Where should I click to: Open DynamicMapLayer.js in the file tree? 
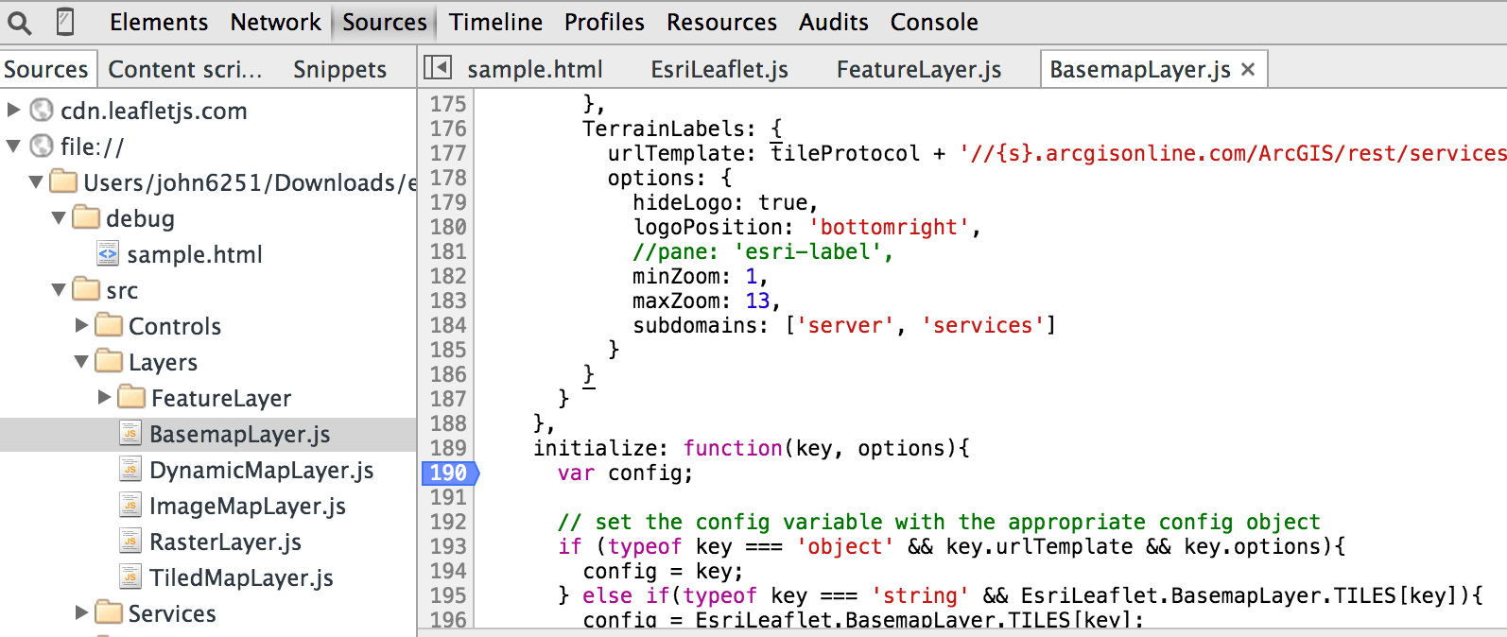262,470
